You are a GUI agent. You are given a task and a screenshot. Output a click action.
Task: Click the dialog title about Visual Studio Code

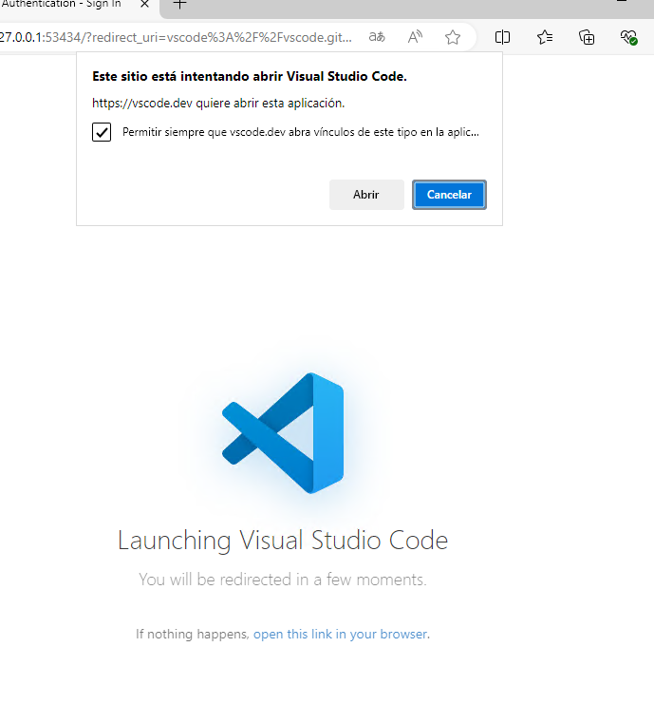click(250, 77)
